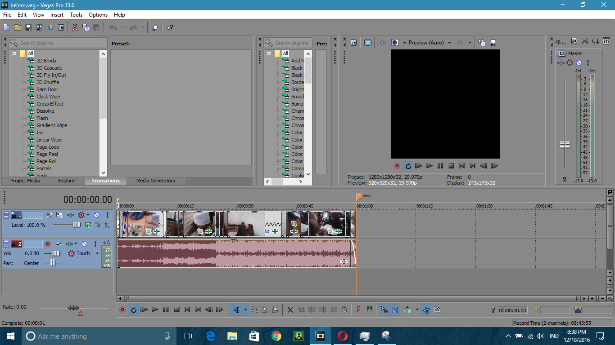Click the stop marker on the timeline ruler

359,196
